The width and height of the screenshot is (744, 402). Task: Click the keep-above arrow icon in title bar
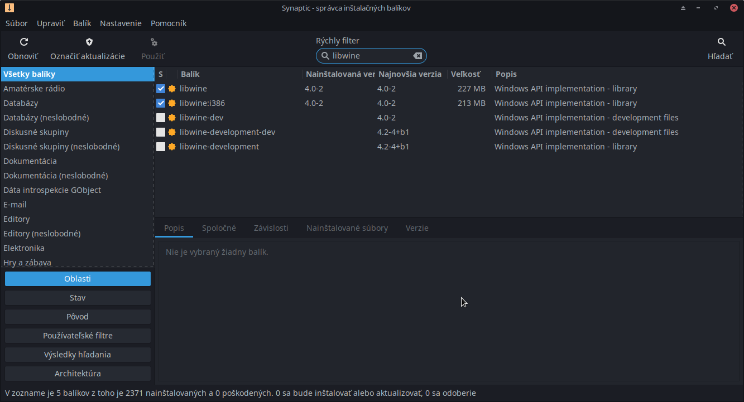click(x=683, y=8)
